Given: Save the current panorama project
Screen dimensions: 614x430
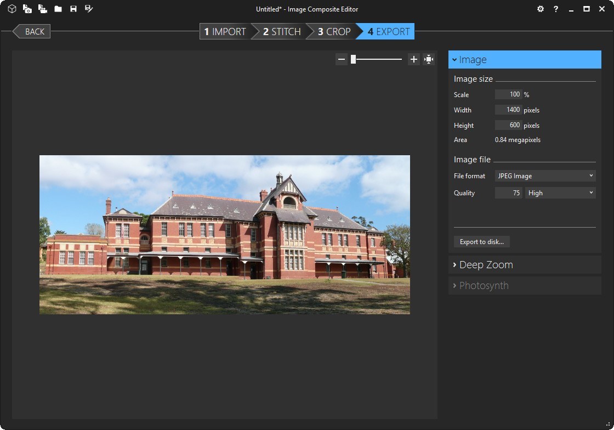Looking at the screenshot, I should (73, 9).
